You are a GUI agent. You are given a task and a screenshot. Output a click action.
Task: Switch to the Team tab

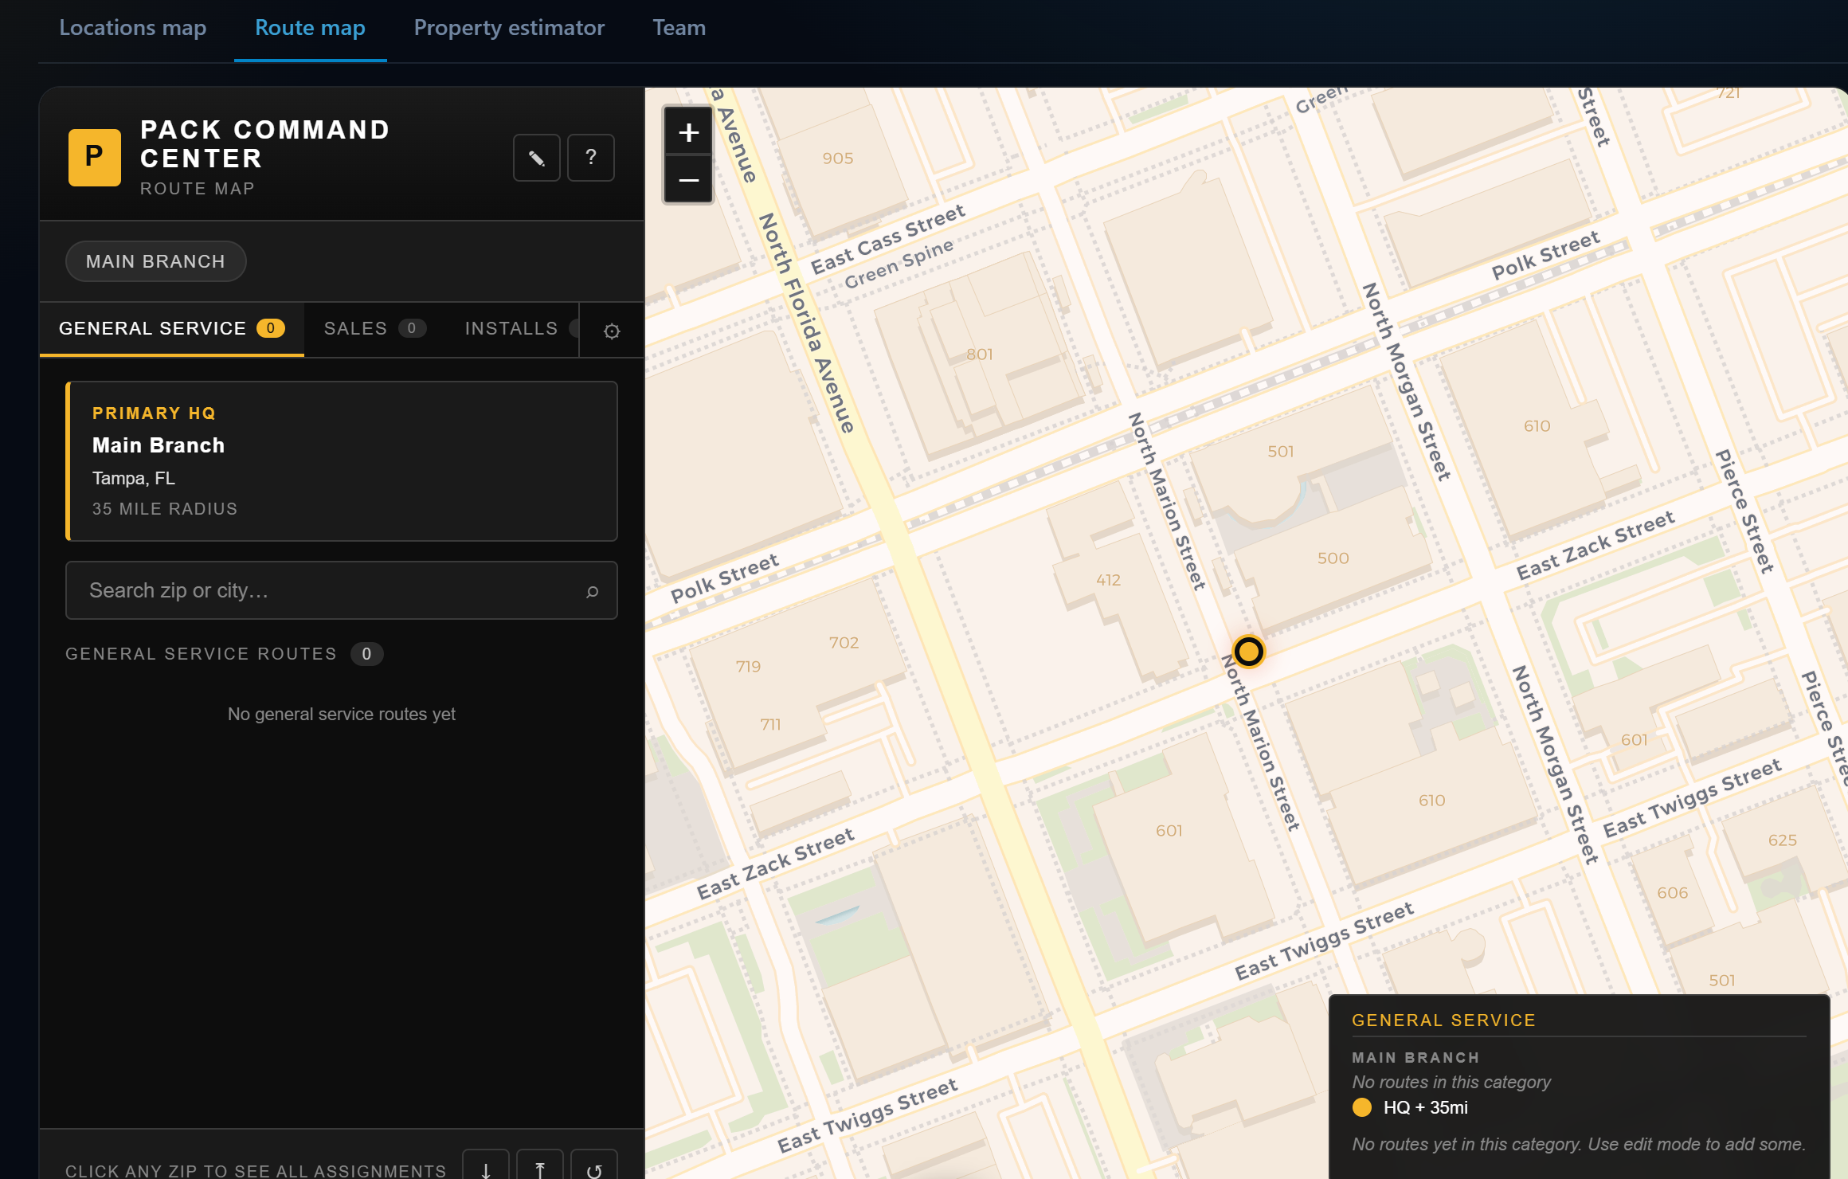(x=679, y=28)
